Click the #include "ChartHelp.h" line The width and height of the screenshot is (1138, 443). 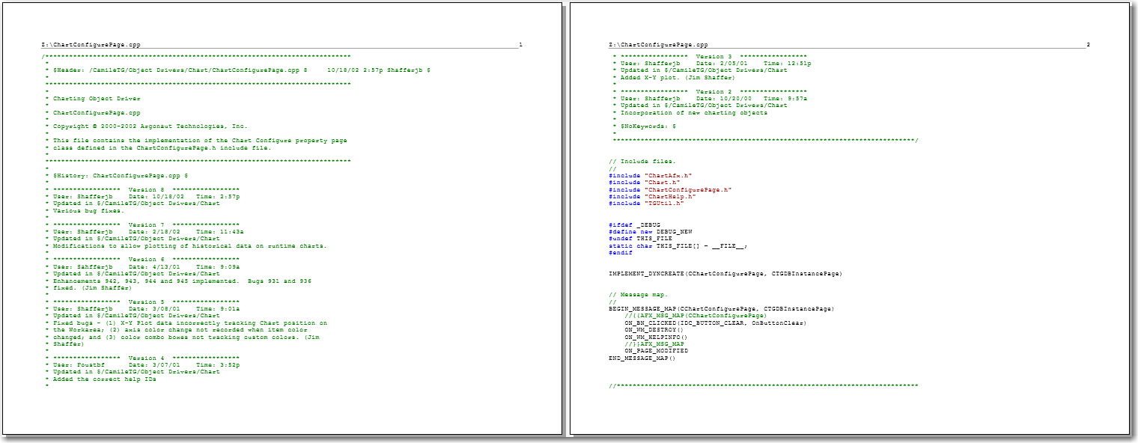coord(652,196)
